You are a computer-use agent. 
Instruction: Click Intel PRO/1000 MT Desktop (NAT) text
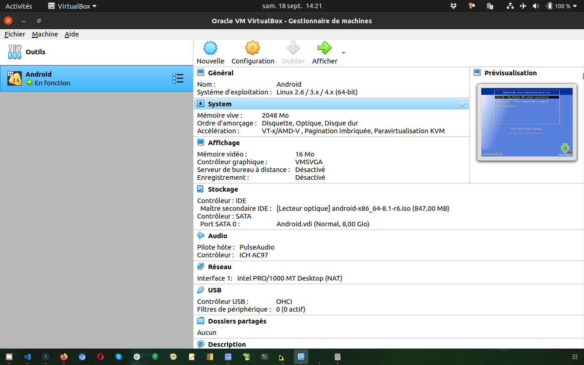(290, 278)
